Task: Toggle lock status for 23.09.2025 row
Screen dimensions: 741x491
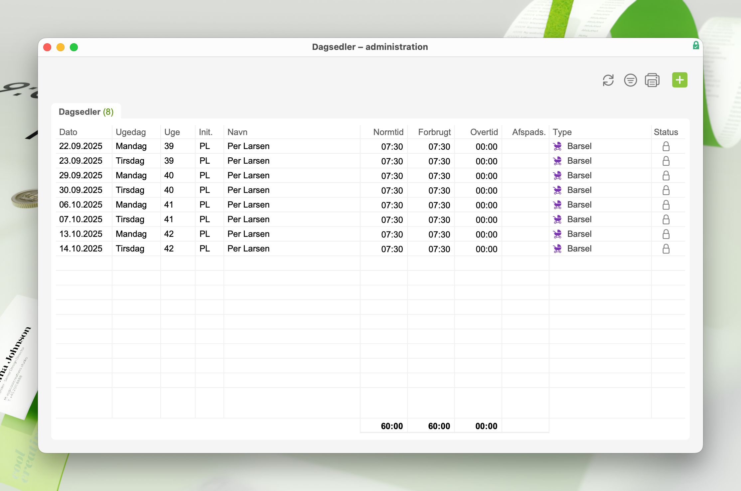Action: [666, 161]
